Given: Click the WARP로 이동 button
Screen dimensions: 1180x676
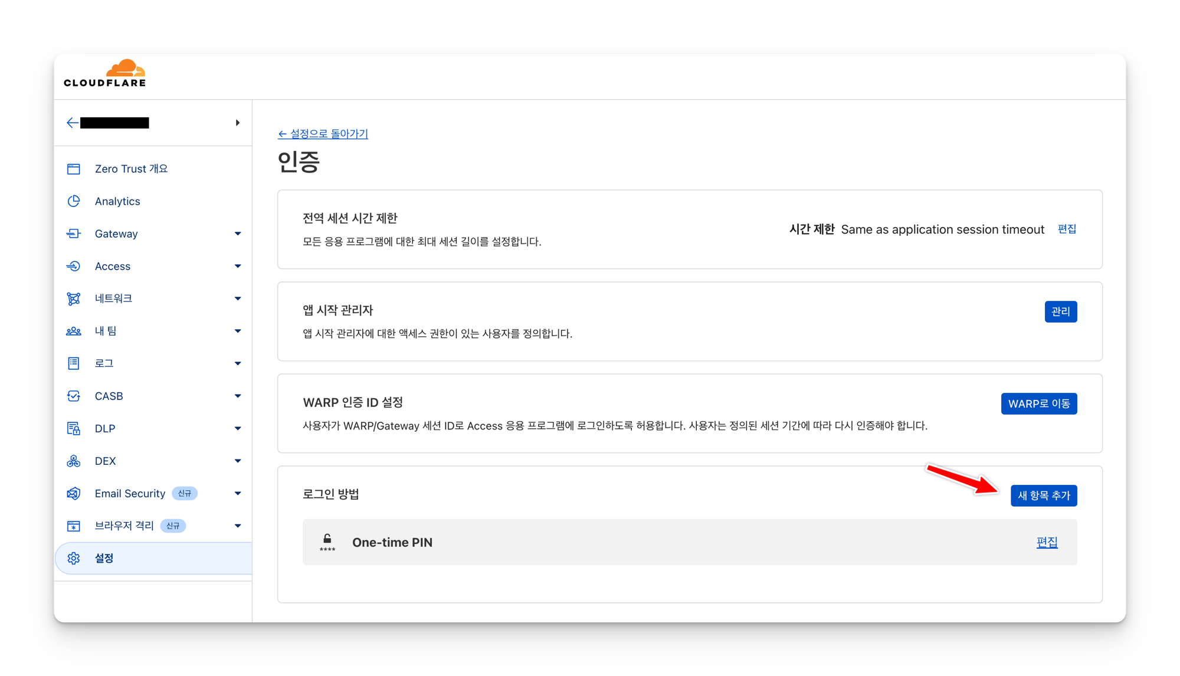Looking at the screenshot, I should [1038, 403].
